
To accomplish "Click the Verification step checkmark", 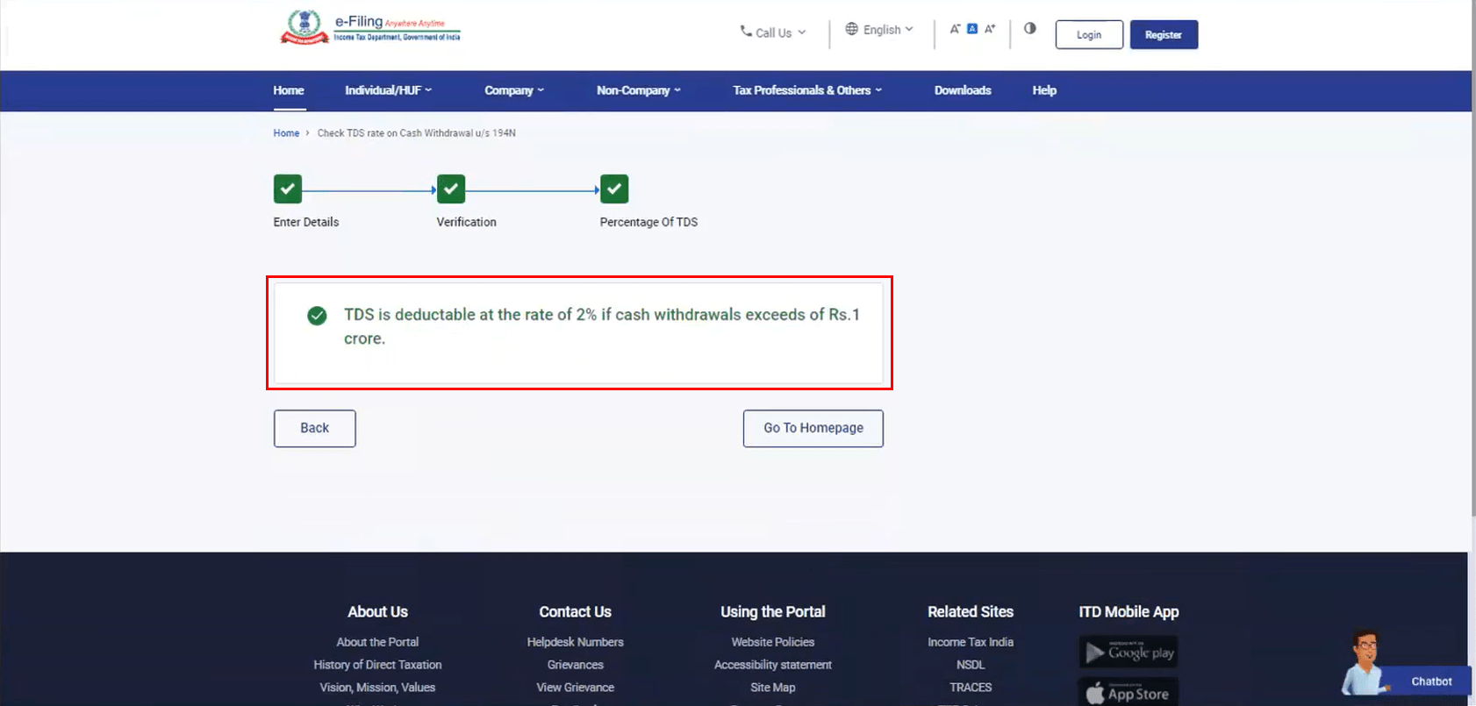I will click(451, 189).
